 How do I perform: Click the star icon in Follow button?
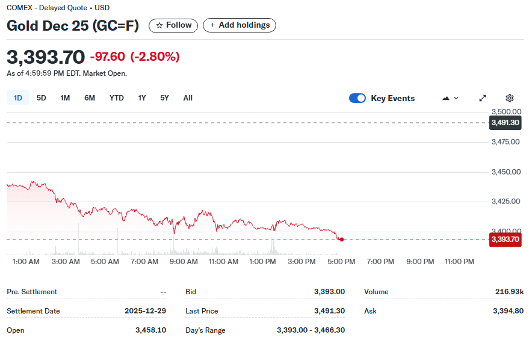159,25
